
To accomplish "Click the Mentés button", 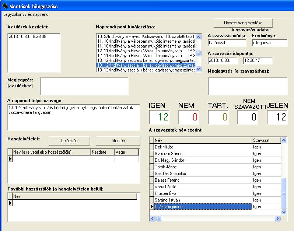I will coord(118,141).
